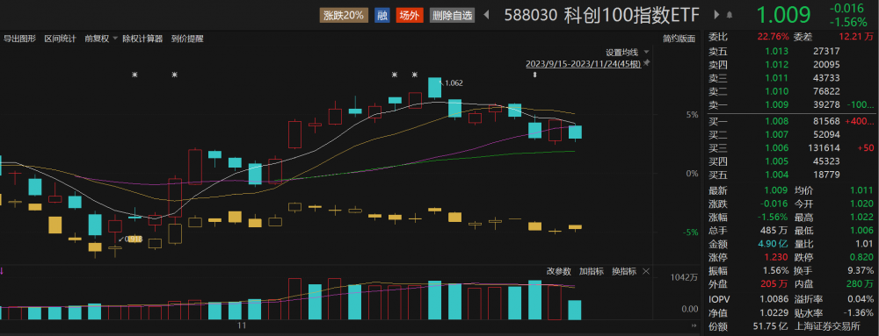The image size is (879, 336).
Task: Click the 最高 value 1.022
Action: coord(861,217)
